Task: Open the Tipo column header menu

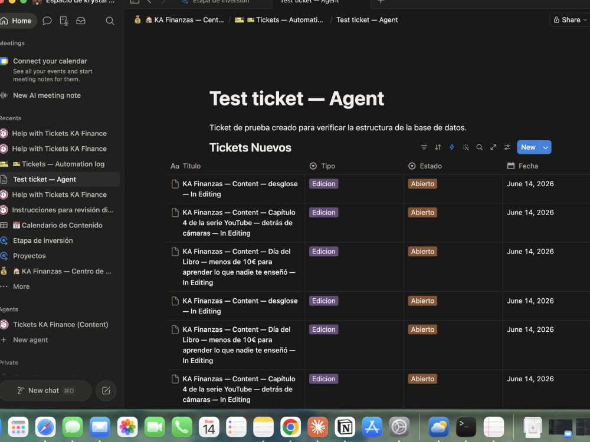Action: coord(354,166)
